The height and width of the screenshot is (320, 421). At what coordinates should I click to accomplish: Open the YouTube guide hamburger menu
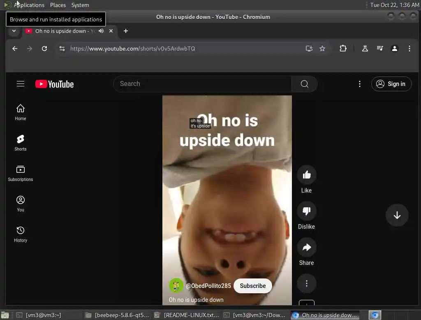21,84
